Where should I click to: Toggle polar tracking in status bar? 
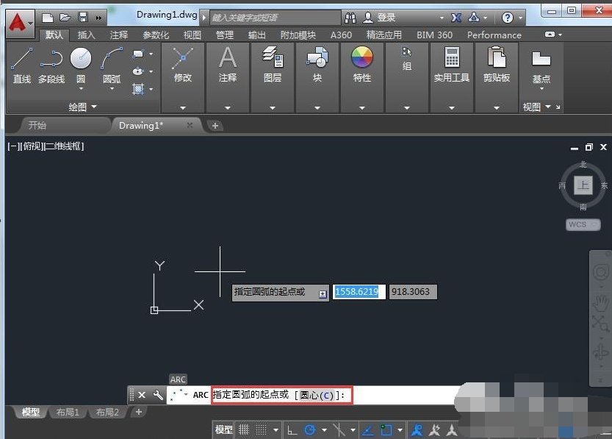(x=310, y=430)
